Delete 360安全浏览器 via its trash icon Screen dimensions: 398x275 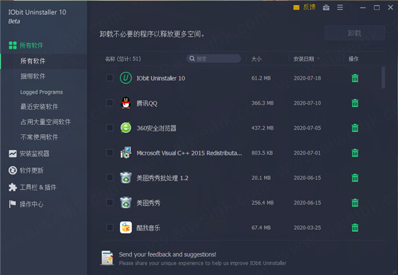pos(355,128)
